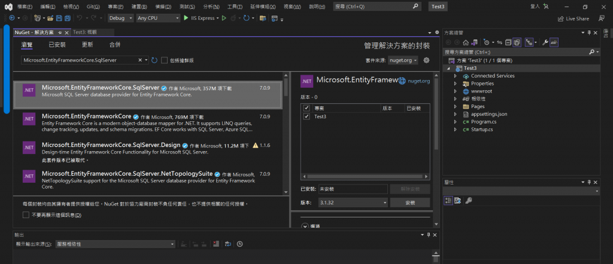Open the Debug configuration dropdown
The width and height of the screenshot is (613, 264).
tap(120, 18)
